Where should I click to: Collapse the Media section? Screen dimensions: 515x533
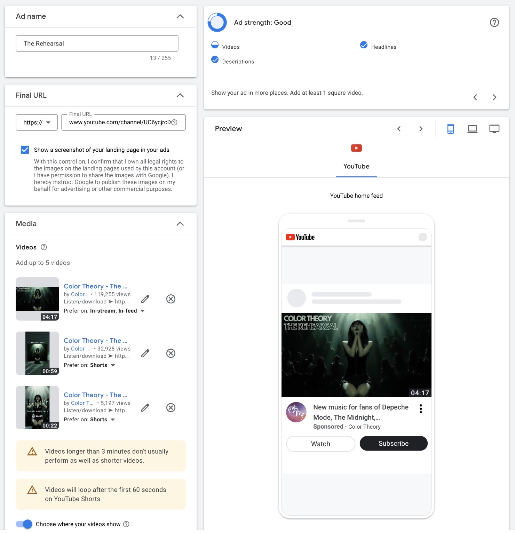pyautogui.click(x=180, y=224)
